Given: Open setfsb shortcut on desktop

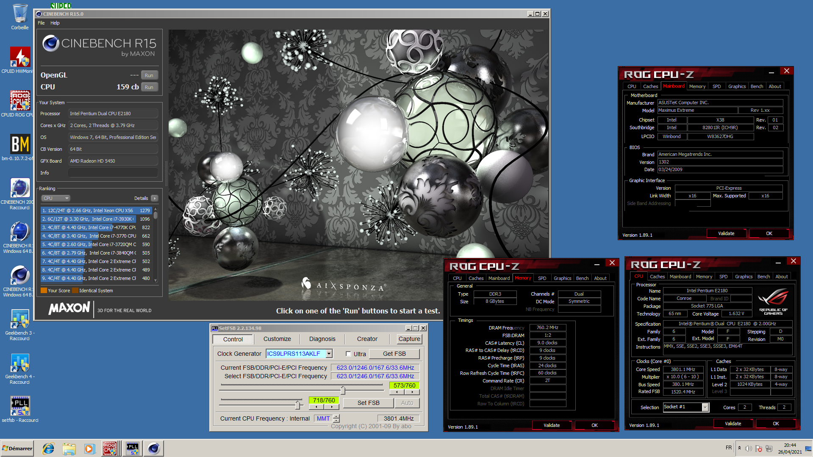Looking at the screenshot, I should coord(20,409).
